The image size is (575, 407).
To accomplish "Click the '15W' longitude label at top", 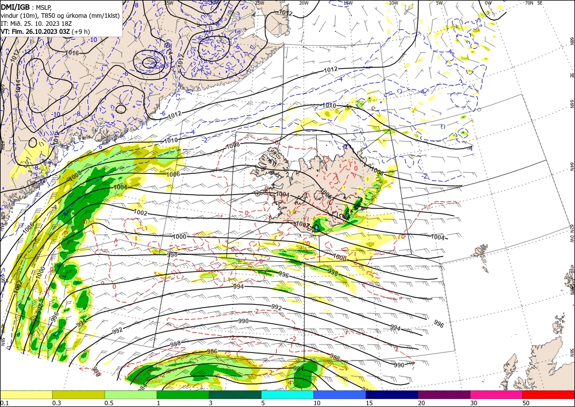I will [348, 3].
